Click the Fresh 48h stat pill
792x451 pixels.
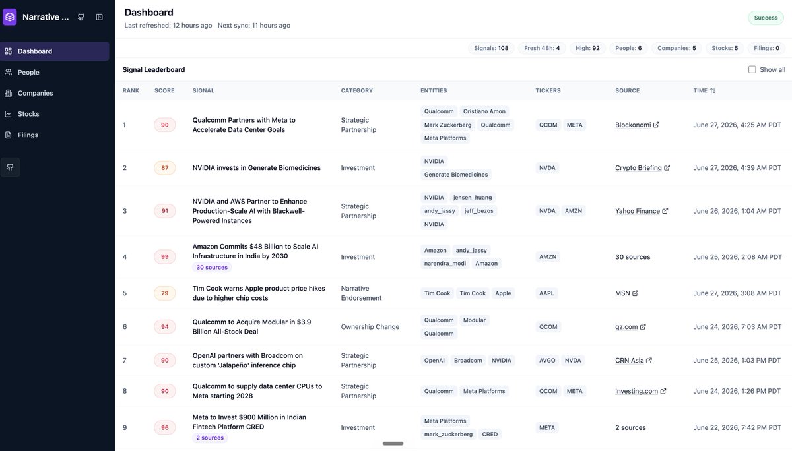(542, 48)
